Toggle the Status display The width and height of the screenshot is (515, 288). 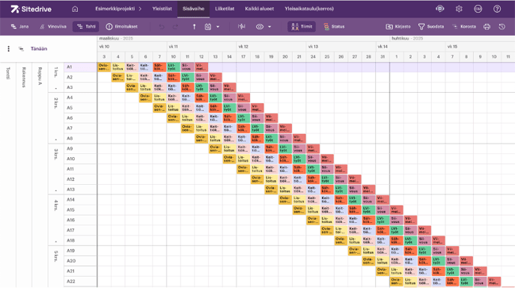coord(334,27)
